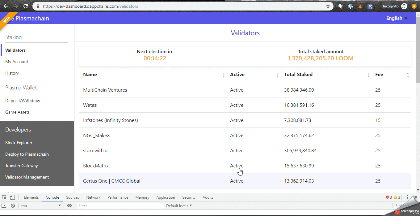420x216 pixels.
Task: Open My Account from the Staking sidebar
Action: coord(16,61)
